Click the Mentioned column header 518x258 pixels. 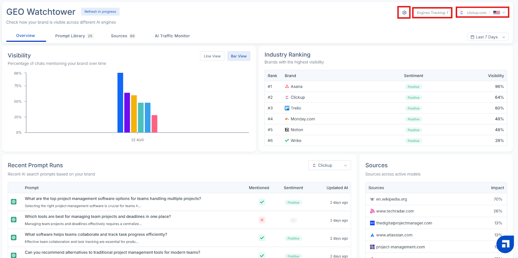259,188
